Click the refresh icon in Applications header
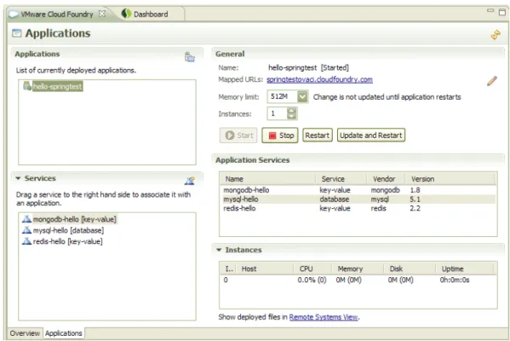 click(495, 34)
